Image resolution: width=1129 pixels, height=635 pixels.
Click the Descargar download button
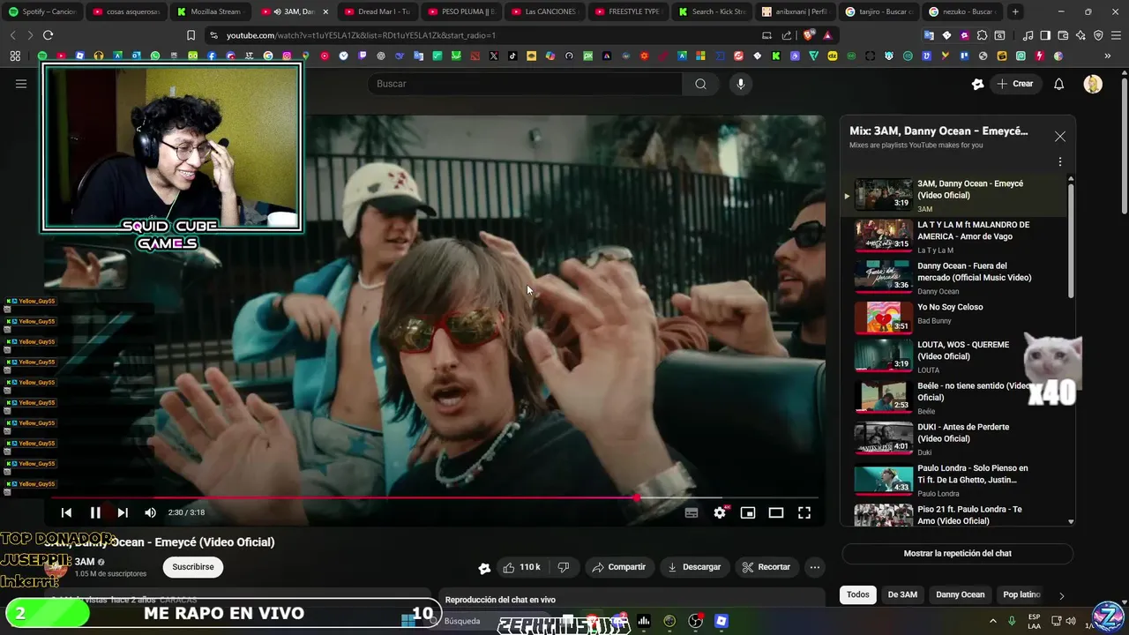pyautogui.click(x=694, y=567)
